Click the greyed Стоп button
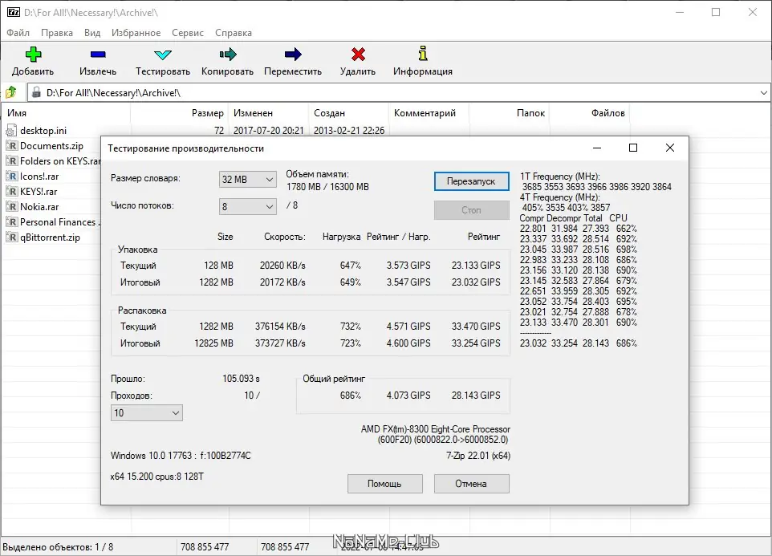The height and width of the screenshot is (556, 772). pos(471,210)
